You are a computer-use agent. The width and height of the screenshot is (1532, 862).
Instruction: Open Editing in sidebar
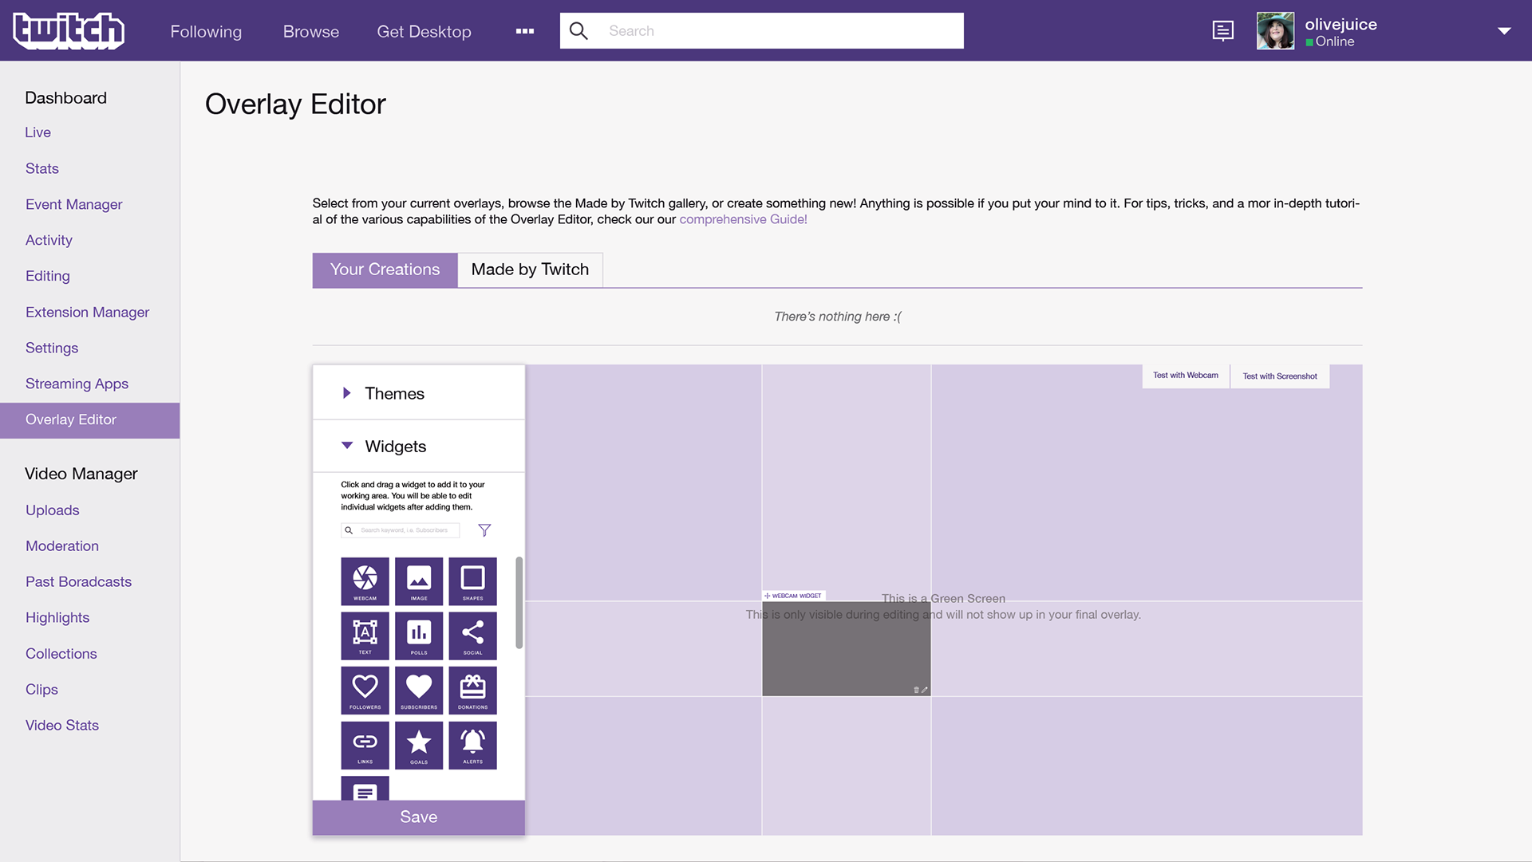47,276
